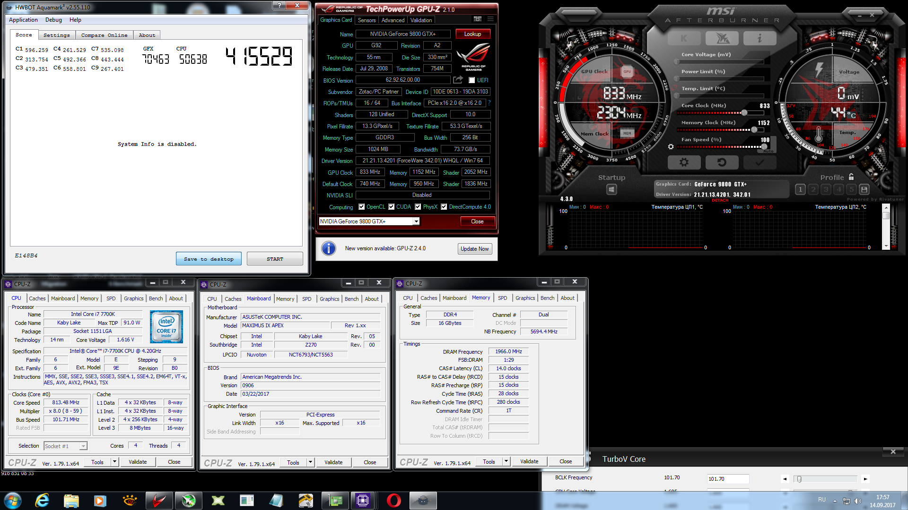Viewport: 908px width, 510px height.
Task: Adjust the Core Clock slider handle in Afterburner
Action: coord(744,113)
